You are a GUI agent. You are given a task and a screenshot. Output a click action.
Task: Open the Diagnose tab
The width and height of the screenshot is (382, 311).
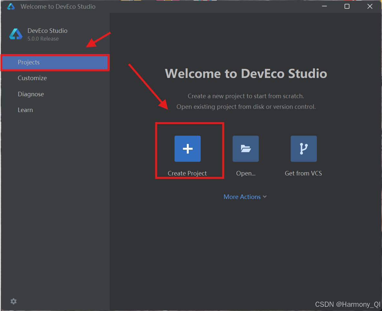[31, 94]
